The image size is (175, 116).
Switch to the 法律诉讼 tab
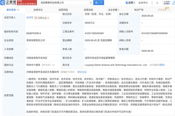[38, 10]
